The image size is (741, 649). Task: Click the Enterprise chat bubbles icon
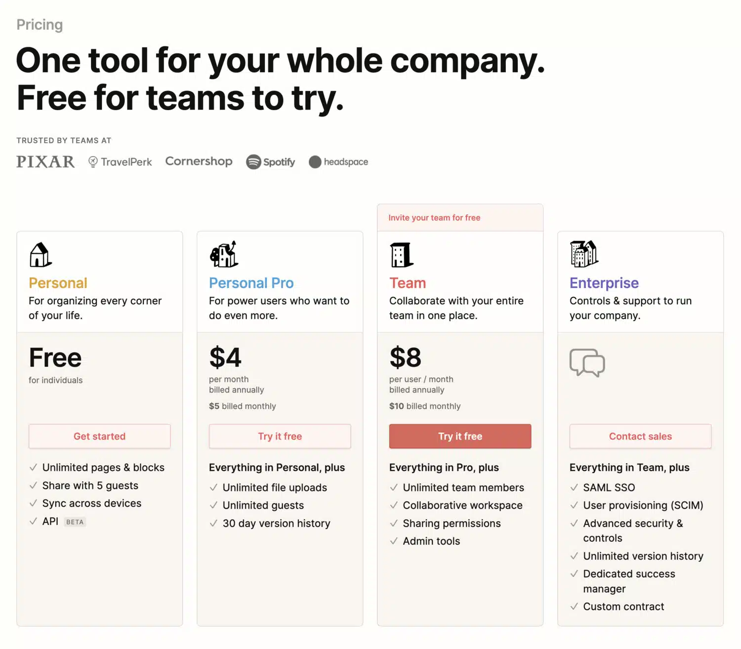[587, 363]
